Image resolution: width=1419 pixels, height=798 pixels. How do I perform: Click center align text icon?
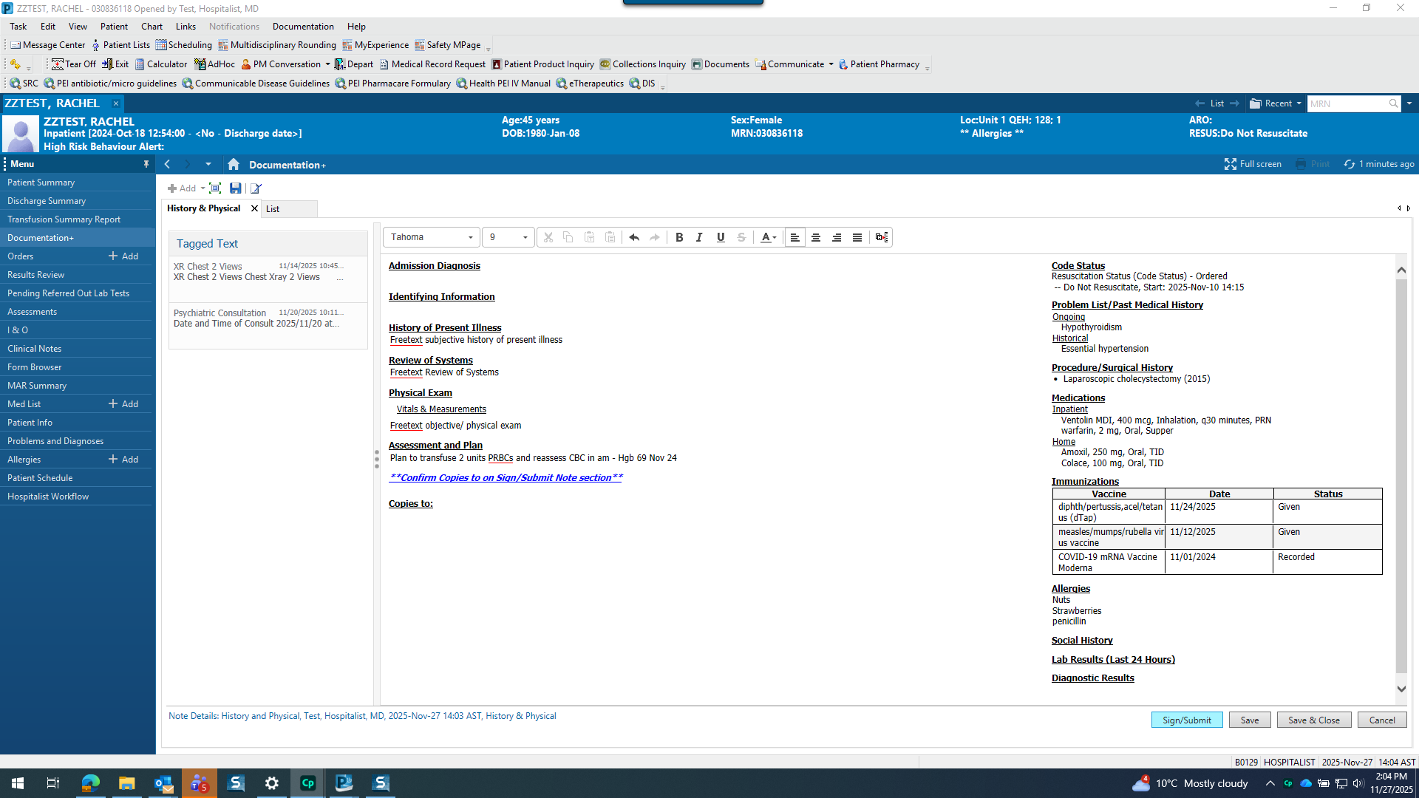tap(816, 237)
